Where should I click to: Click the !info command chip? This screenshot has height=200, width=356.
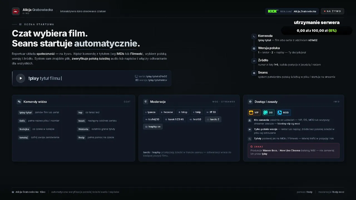tap(22, 121)
